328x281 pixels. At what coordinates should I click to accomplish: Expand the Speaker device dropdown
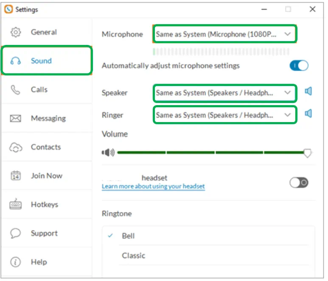coord(224,93)
